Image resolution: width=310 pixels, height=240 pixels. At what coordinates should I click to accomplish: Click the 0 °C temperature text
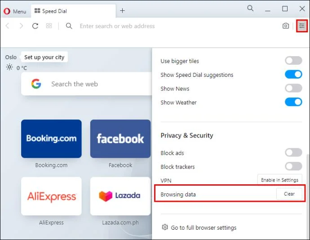pyautogui.click(x=22, y=68)
